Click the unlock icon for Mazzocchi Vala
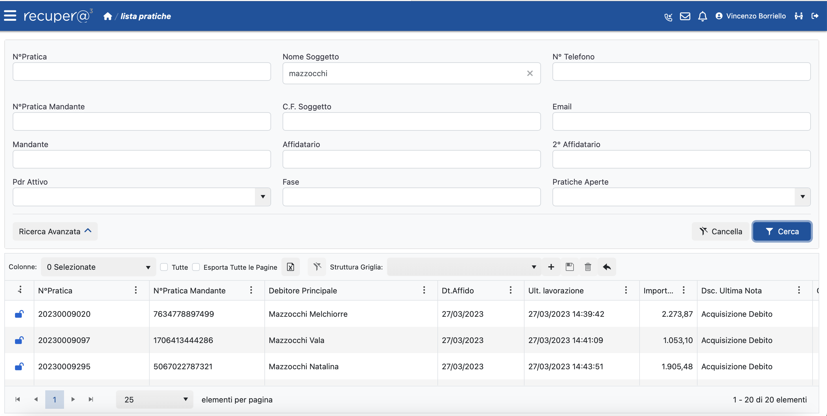 pos(19,340)
